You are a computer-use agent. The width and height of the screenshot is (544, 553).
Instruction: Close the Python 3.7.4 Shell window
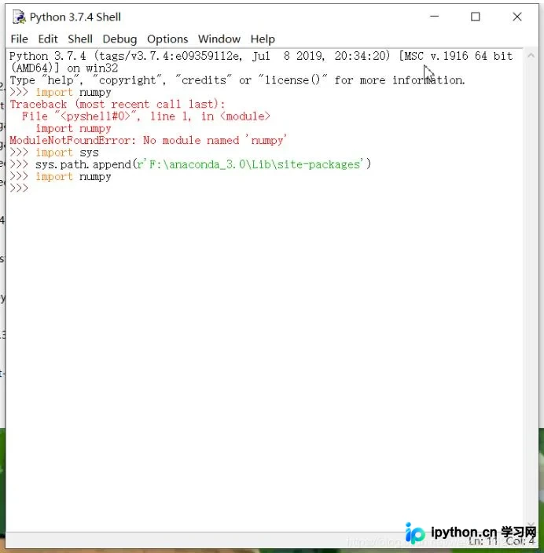click(516, 17)
